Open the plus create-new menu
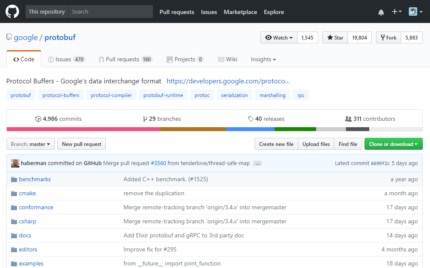Viewport: 430px width, 268px height. tap(396, 11)
